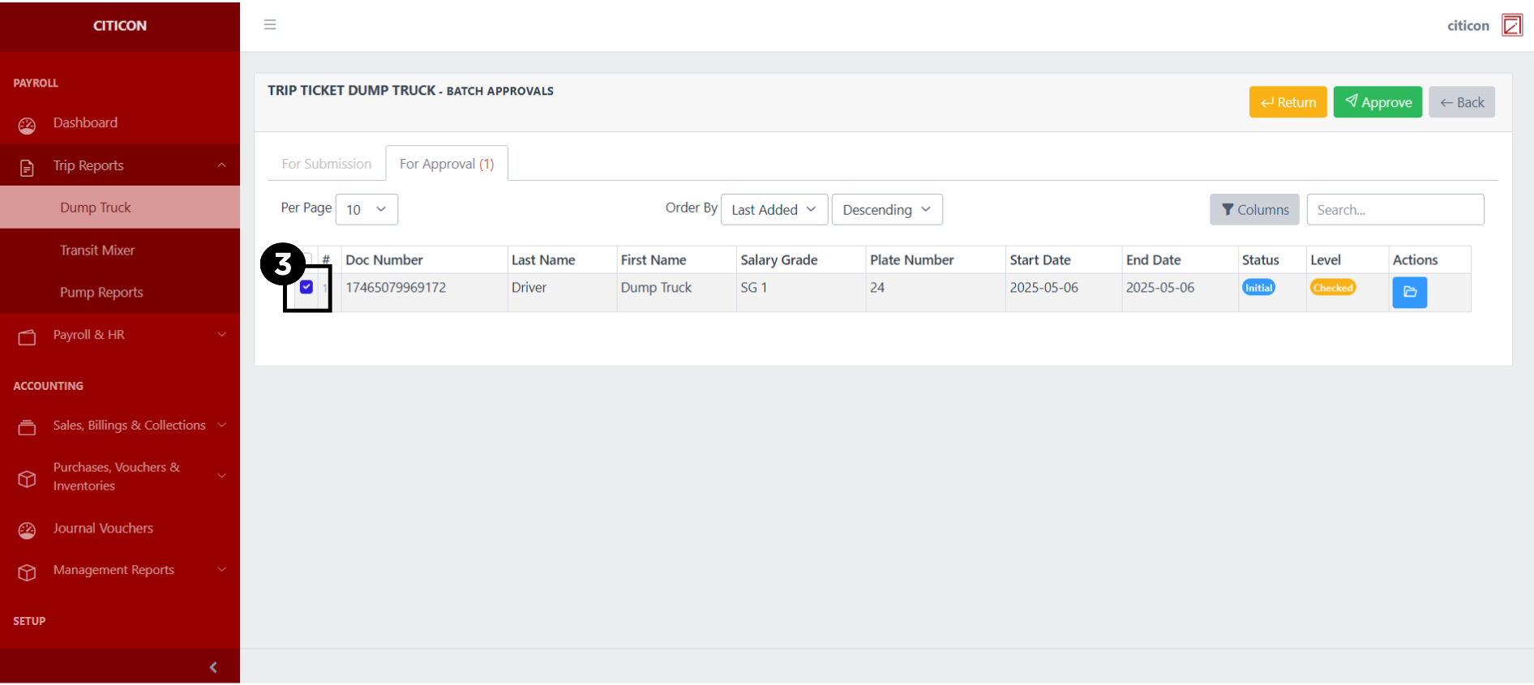The image size is (1534, 685).
Task: Select Transit Mixer in sidebar
Action: point(97,250)
